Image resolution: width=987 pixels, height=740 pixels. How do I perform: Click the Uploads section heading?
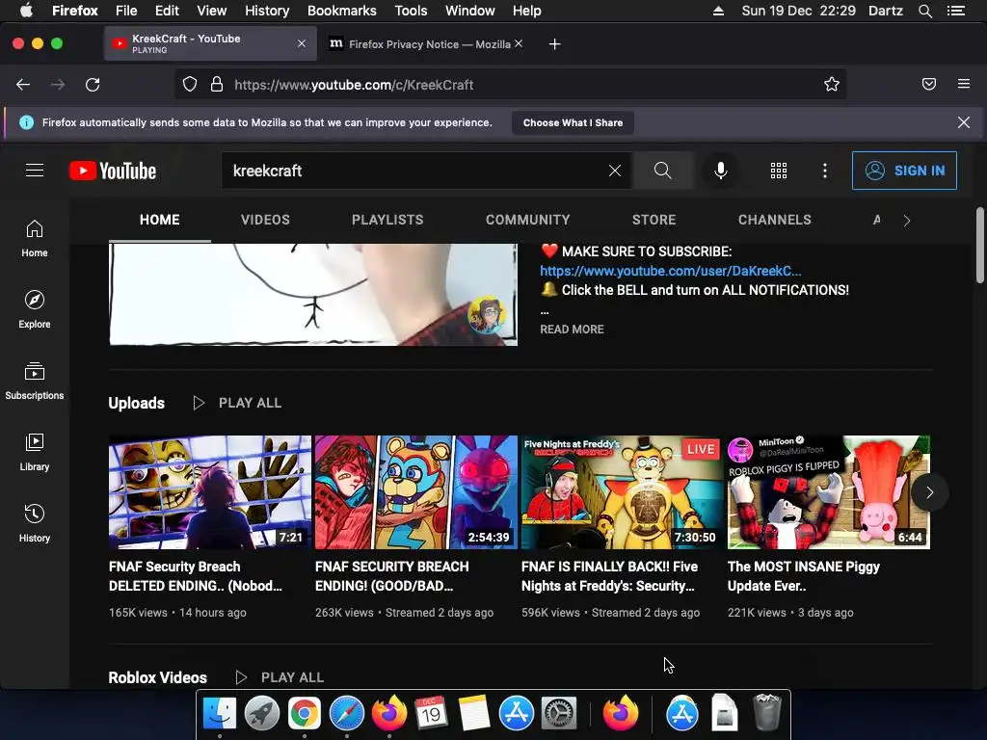coord(137,403)
